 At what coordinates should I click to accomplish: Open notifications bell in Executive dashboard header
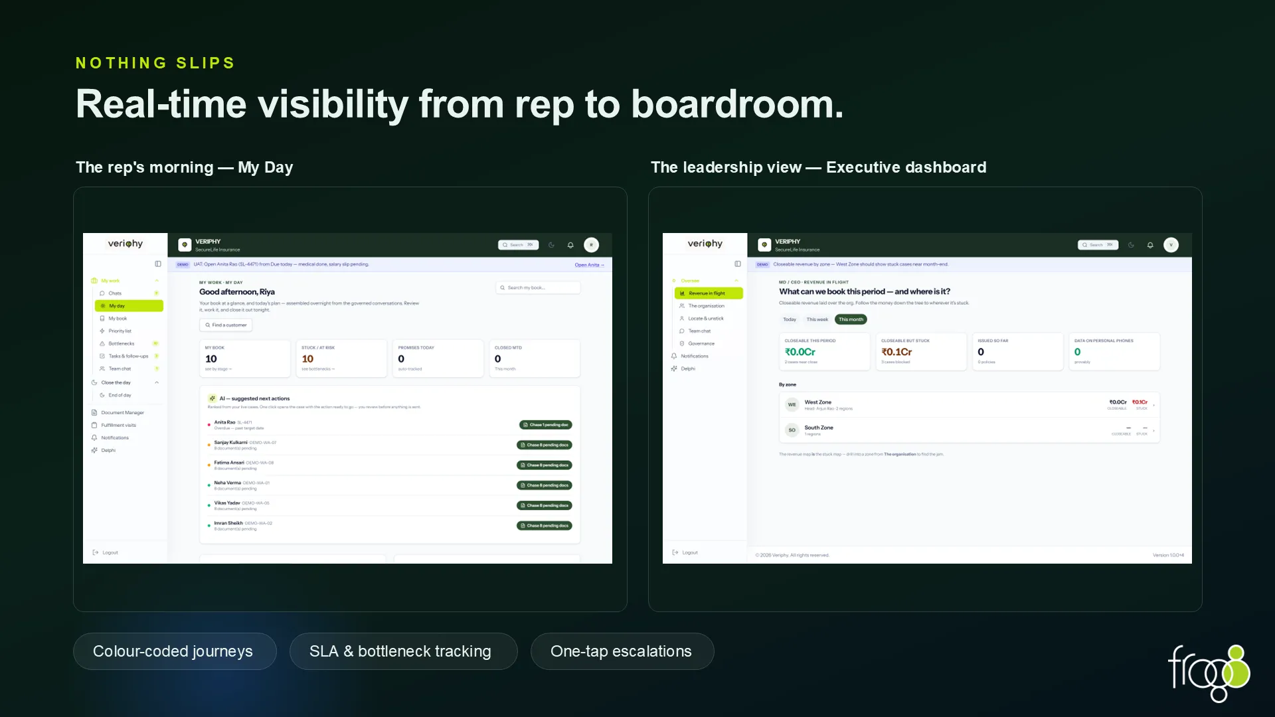click(x=1150, y=245)
